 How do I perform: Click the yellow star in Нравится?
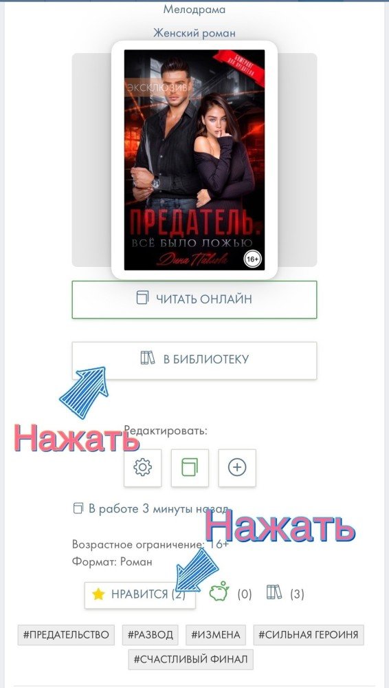click(98, 594)
